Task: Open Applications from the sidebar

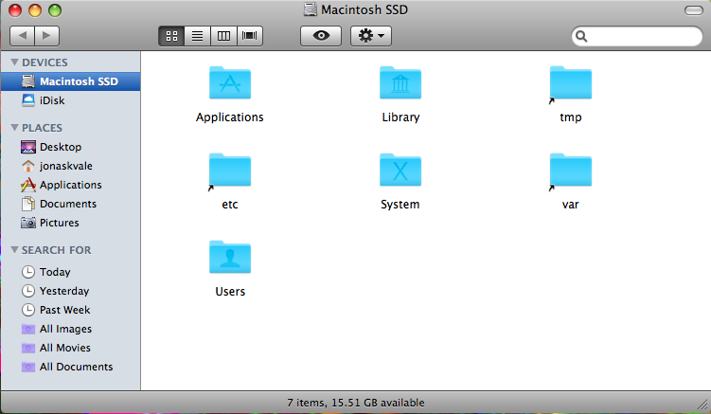Action: pyautogui.click(x=71, y=186)
